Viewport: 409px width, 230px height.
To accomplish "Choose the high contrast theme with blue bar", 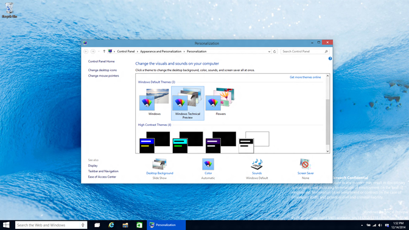I will 155,142.
